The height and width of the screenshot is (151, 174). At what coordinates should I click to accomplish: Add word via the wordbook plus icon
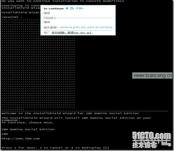tap(72, 8)
